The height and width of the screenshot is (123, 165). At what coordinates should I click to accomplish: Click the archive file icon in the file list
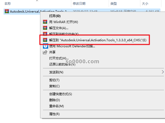pos(7,11)
